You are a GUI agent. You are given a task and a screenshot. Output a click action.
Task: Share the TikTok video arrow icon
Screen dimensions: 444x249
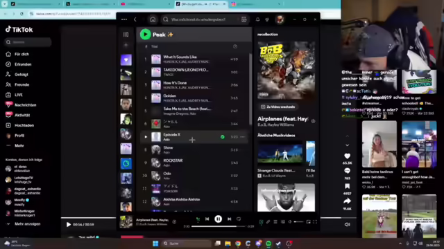pyautogui.click(x=347, y=201)
